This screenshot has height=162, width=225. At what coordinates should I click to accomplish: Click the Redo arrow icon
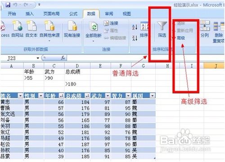click(26, 5)
